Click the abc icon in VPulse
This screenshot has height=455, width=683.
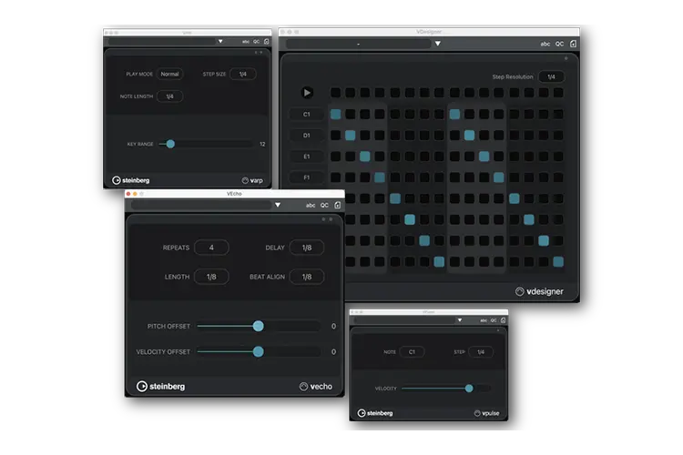[x=484, y=320]
